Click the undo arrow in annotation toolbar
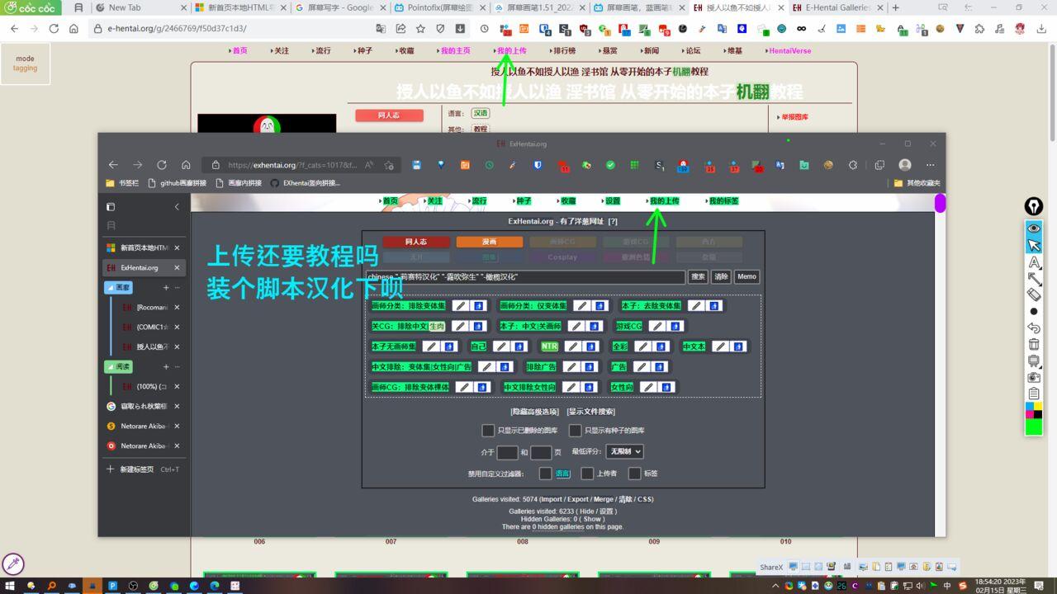Viewport: 1057px width, 594px height. (x=1034, y=328)
